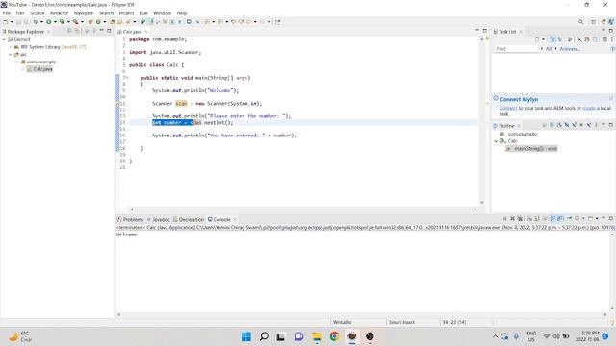
Task: Click Remove All Terminated Launches in Console
Action: click(520, 218)
